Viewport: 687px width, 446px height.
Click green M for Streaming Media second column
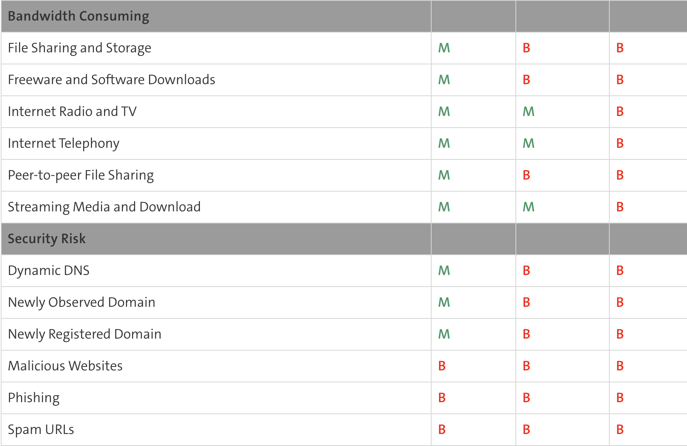point(529,207)
